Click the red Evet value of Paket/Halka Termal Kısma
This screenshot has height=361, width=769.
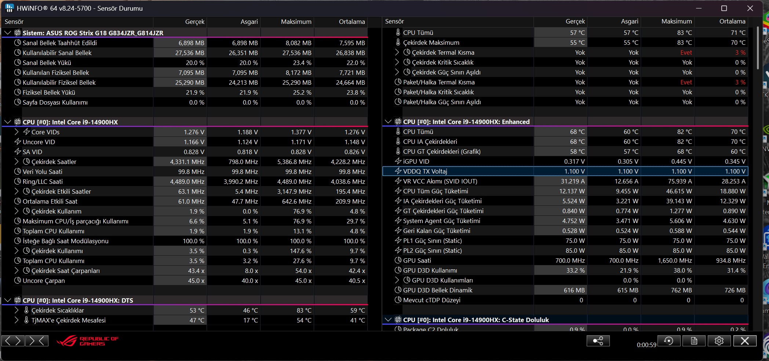pyautogui.click(x=686, y=82)
